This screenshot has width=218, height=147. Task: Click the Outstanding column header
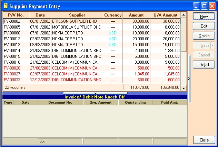pyautogui.click(x=135, y=103)
